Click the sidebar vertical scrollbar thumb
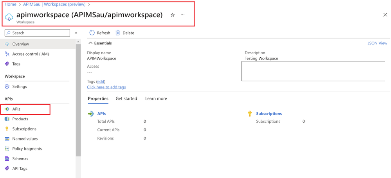Viewport: 391px width, 178px height. 78,100
